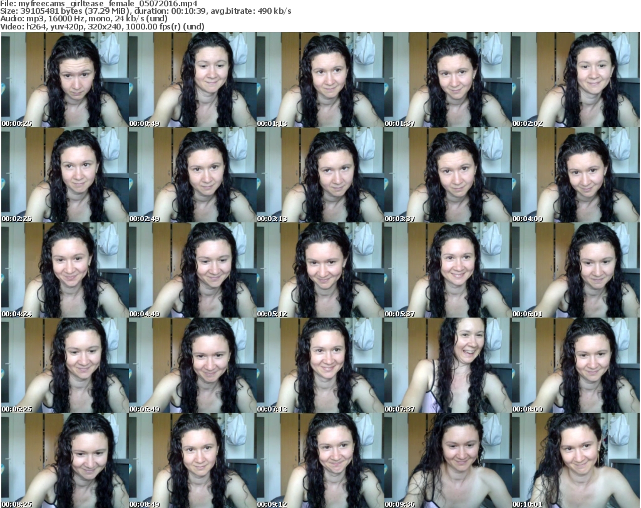641x508 pixels.
Task: Click the frame with timestamp 00:02:49
Action: pos(193,175)
